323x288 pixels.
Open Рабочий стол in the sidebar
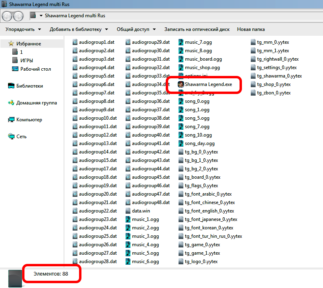click(x=36, y=69)
